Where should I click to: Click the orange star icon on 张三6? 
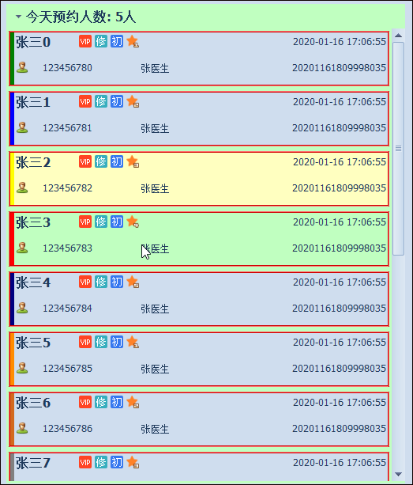pyautogui.click(x=133, y=402)
